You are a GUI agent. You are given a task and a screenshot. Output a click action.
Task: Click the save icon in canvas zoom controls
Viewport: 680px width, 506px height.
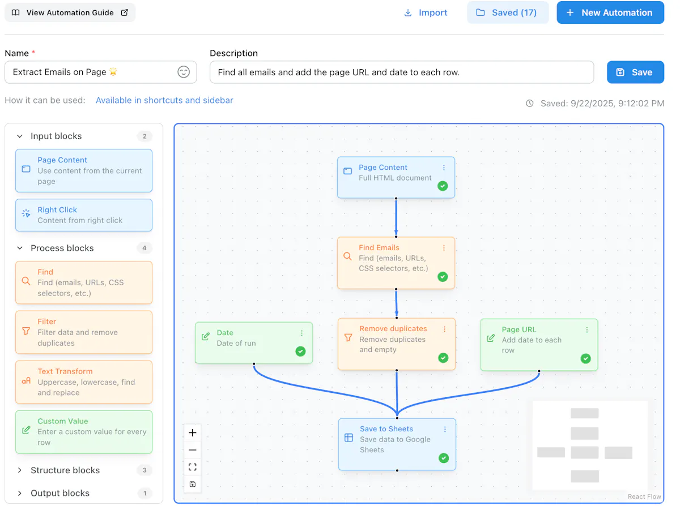tap(193, 484)
